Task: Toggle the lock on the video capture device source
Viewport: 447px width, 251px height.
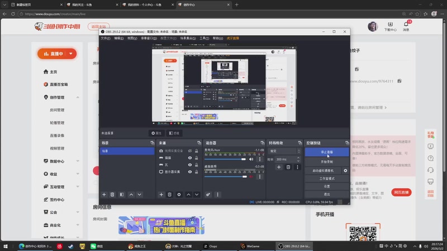Action: [197, 151]
